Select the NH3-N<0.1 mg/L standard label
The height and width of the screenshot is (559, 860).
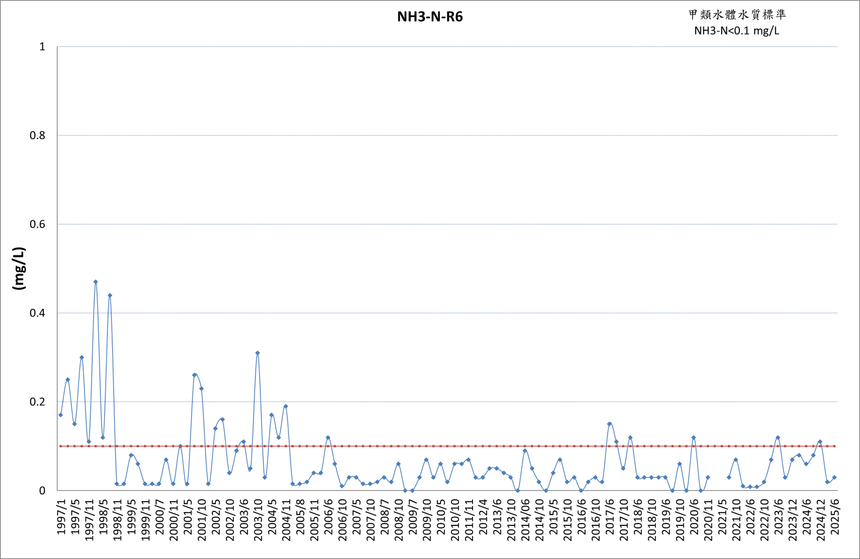(x=736, y=31)
